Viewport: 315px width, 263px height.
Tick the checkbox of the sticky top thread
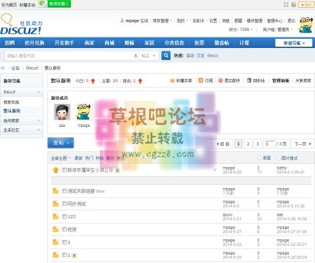(64, 170)
